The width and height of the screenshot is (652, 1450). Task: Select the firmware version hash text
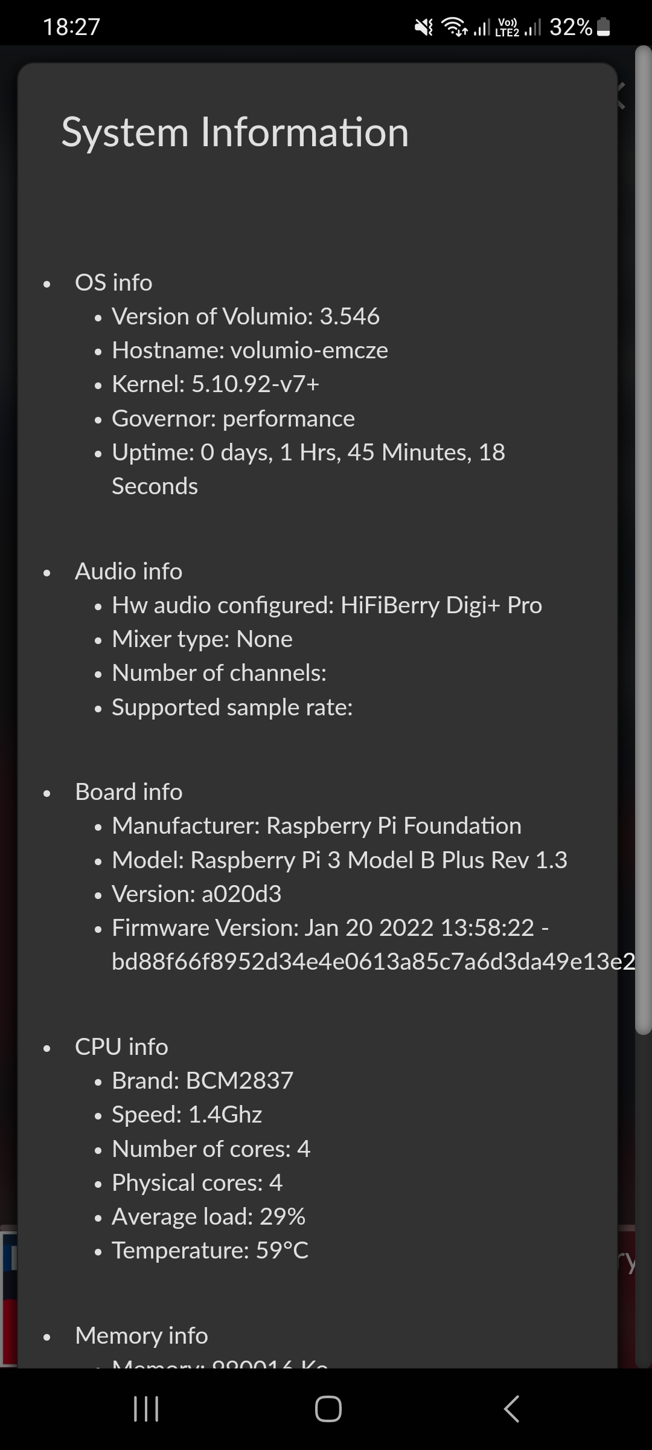tap(373, 961)
